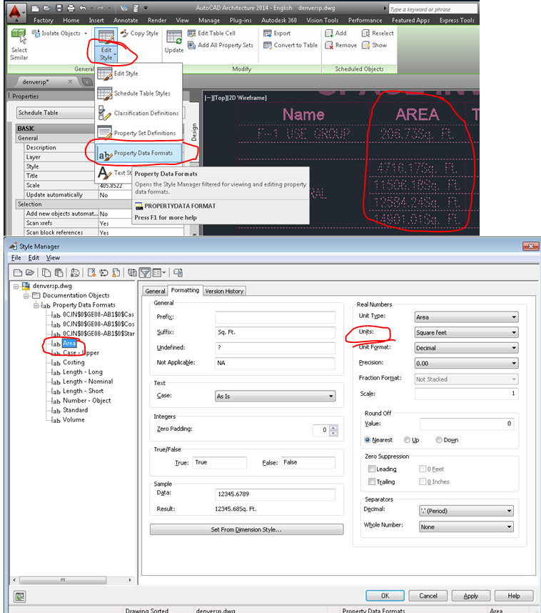
Task: Open the Whole Number separator dropdown
Action: click(466, 527)
